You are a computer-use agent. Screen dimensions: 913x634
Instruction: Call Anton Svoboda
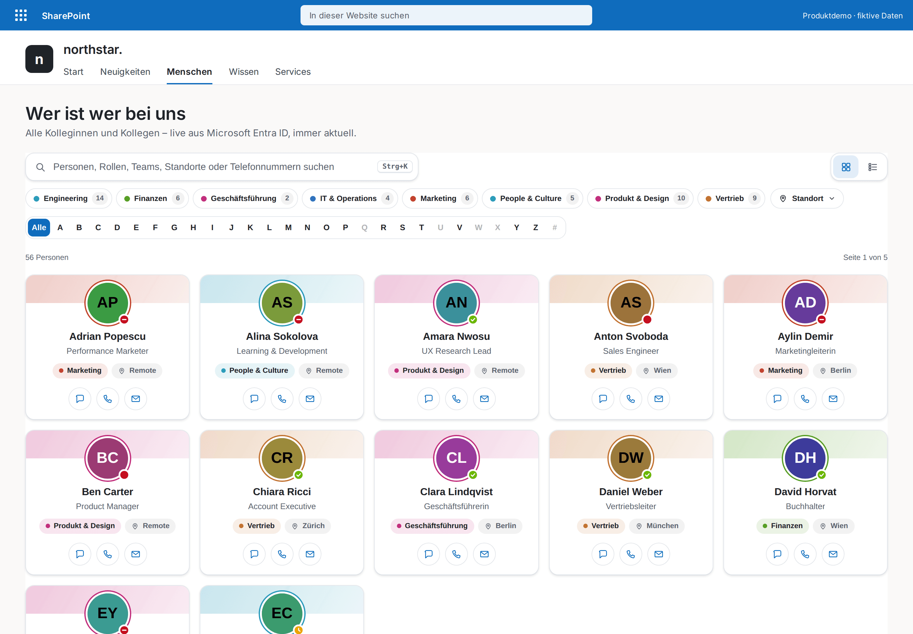coord(631,398)
